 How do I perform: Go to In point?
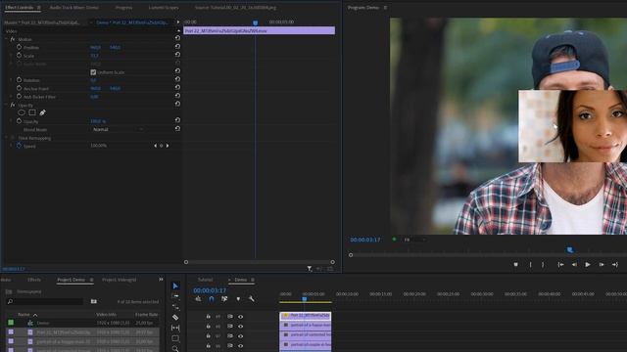click(x=560, y=265)
